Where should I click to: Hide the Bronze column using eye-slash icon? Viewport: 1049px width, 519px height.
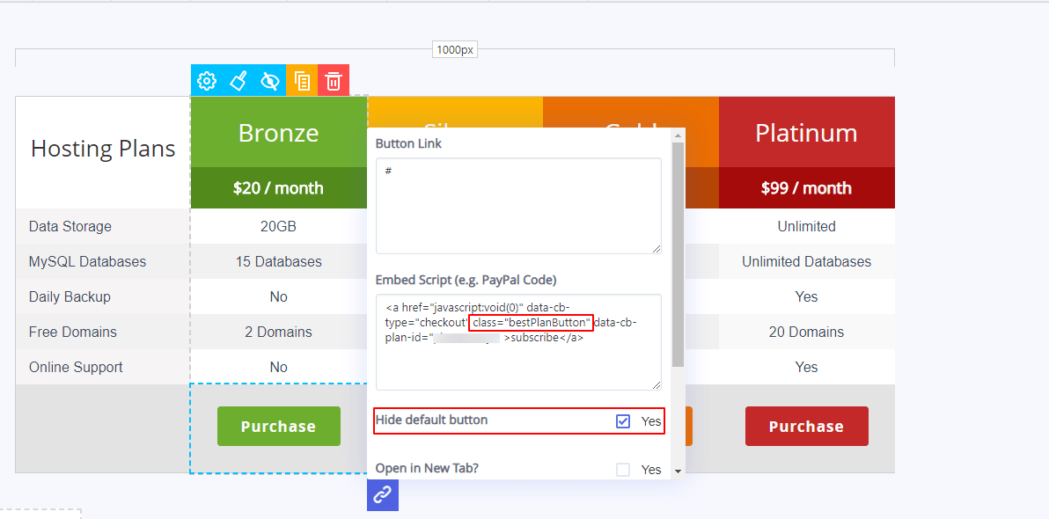point(269,80)
